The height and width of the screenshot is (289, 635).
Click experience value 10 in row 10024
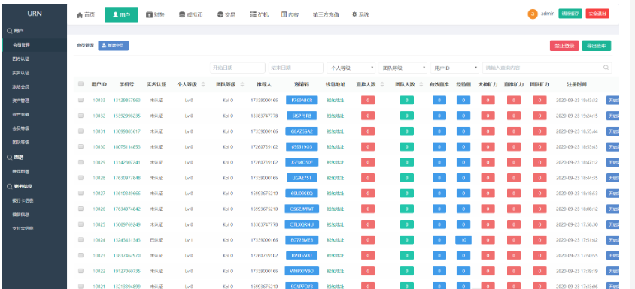pyautogui.click(x=463, y=240)
